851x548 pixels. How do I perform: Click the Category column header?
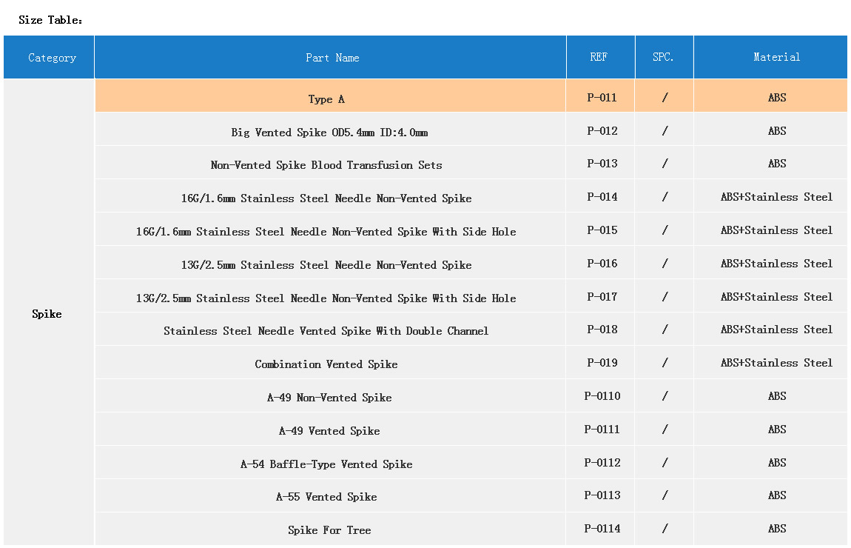52,58
